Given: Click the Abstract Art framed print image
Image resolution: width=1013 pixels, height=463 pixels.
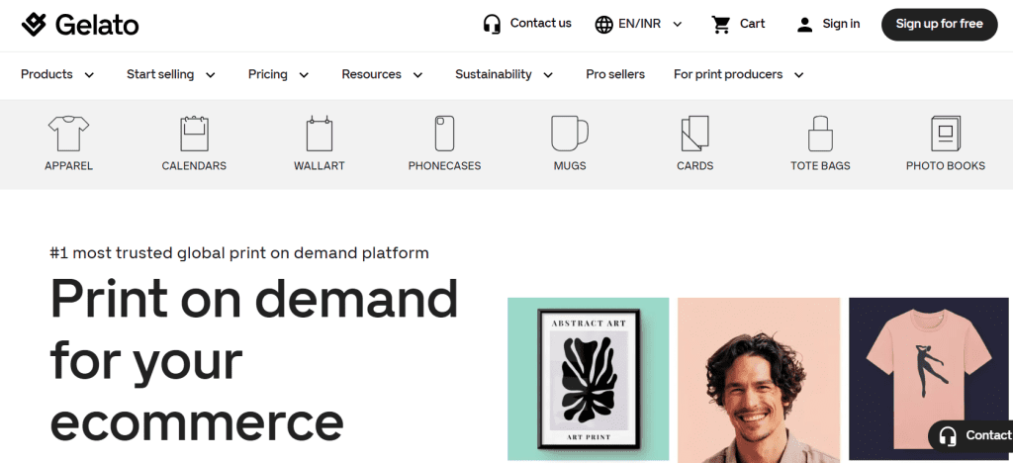Looking at the screenshot, I should pos(588,380).
